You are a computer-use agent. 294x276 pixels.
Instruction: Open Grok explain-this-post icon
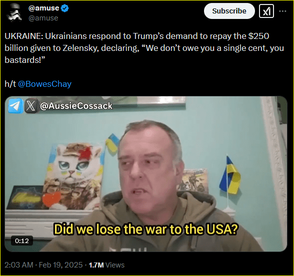tap(266, 11)
